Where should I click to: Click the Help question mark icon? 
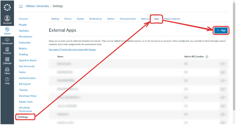click(7, 79)
